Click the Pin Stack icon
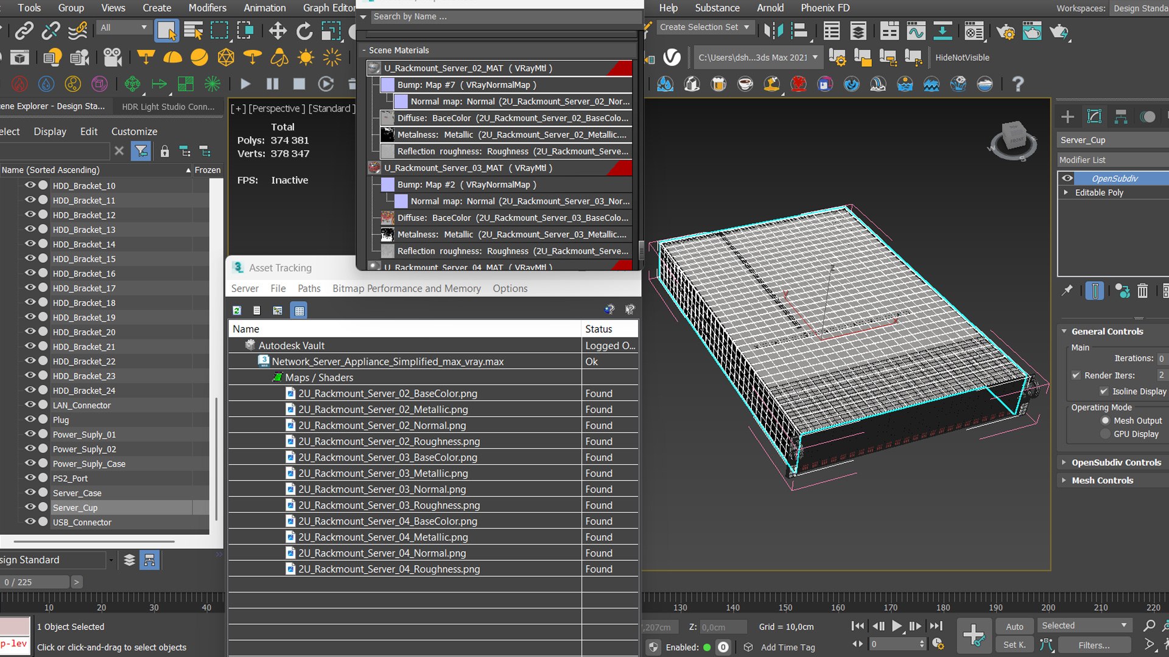 tap(1067, 291)
